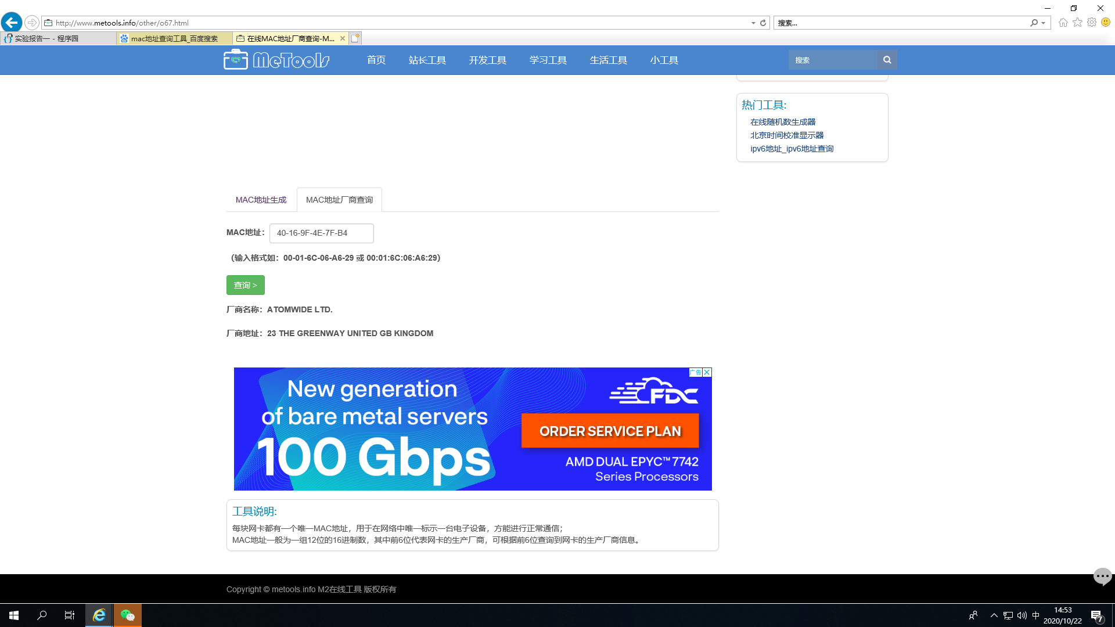Open the IE settings gear icon

pyautogui.click(x=1092, y=23)
